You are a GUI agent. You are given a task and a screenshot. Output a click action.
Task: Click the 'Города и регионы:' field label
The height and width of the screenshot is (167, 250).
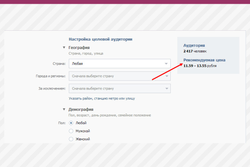pos(50,76)
